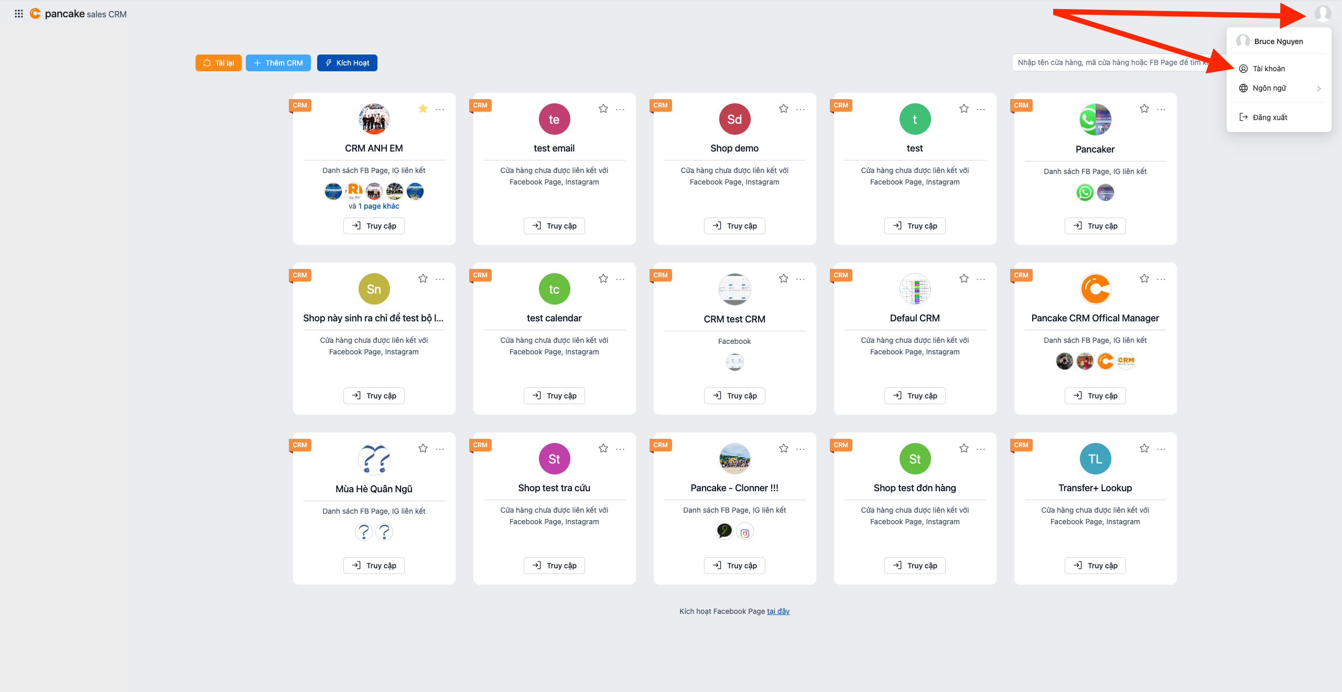
Task: Click the user avatar in top-right corner
Action: pyautogui.click(x=1323, y=13)
